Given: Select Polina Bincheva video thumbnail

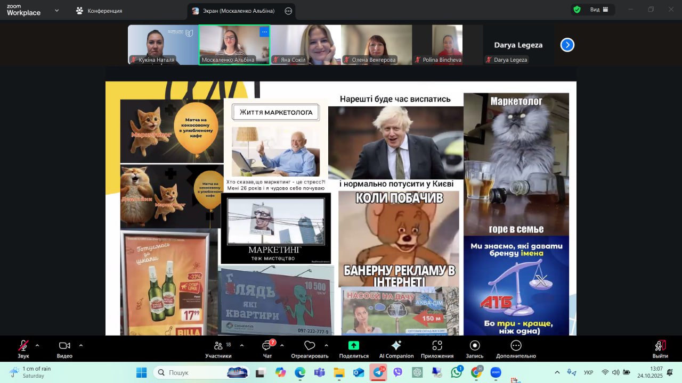Looking at the screenshot, I should pos(448,45).
